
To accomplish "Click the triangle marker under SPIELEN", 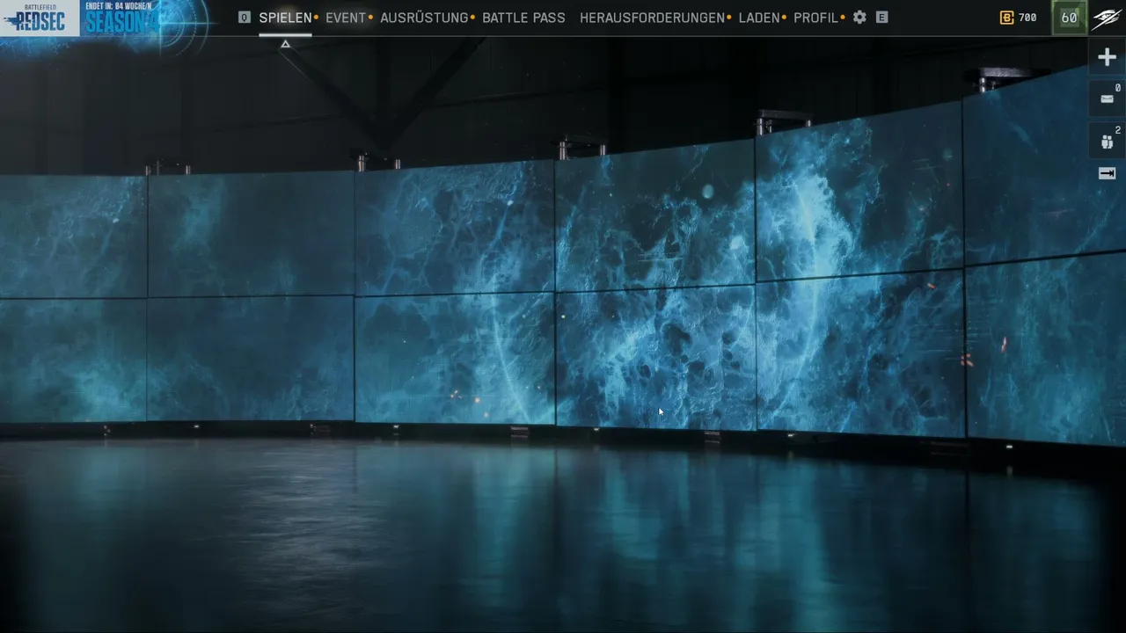I will 285,44.
